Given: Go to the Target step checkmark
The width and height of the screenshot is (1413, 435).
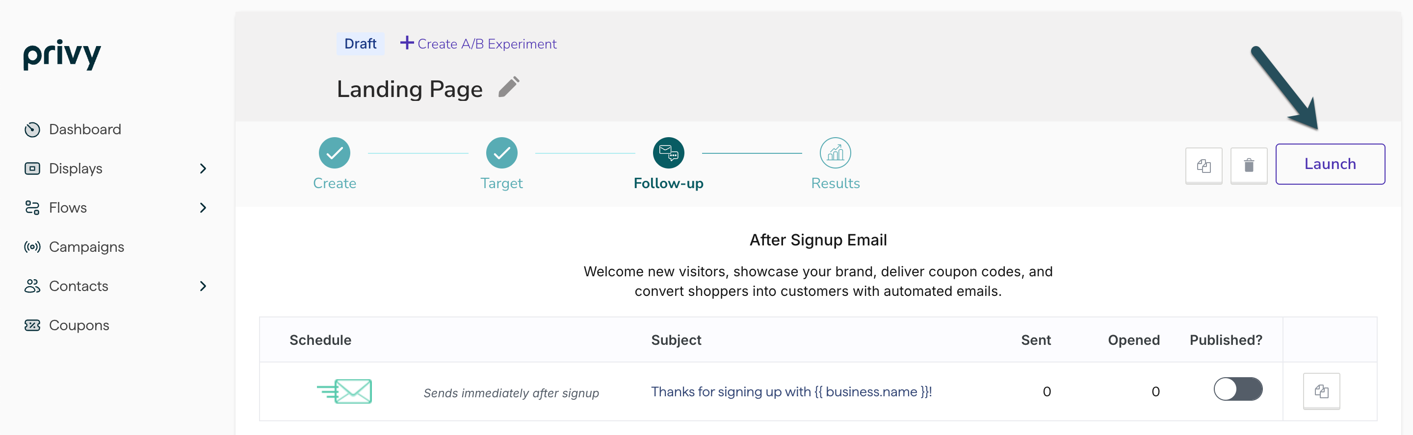Looking at the screenshot, I should point(501,153).
